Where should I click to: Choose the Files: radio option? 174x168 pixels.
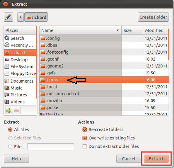pos(10,147)
